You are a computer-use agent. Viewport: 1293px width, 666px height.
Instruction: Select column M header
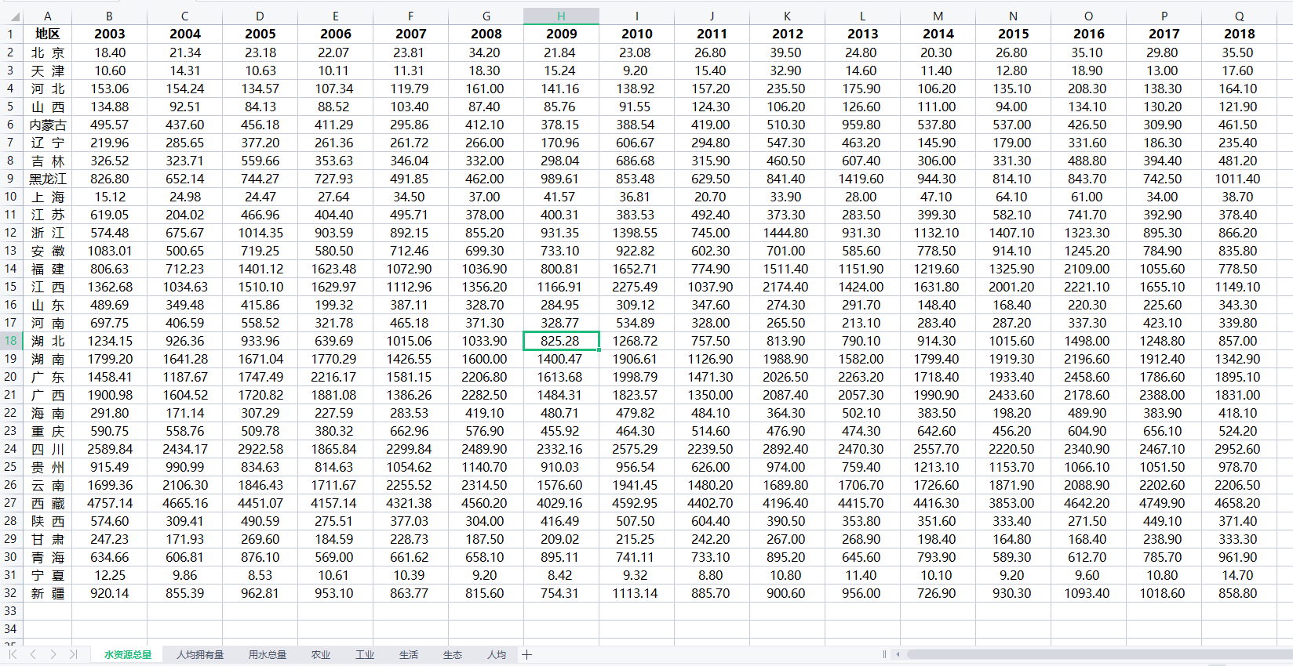938,16
